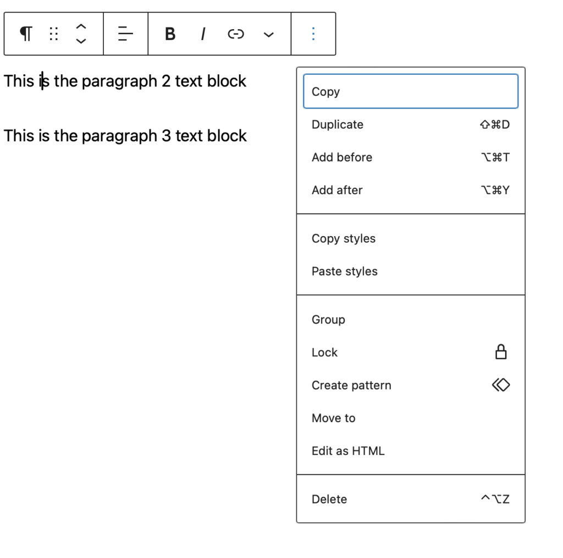Choose Duplicate in the options menu
Image resolution: width=563 pixels, height=558 pixels.
coord(410,124)
